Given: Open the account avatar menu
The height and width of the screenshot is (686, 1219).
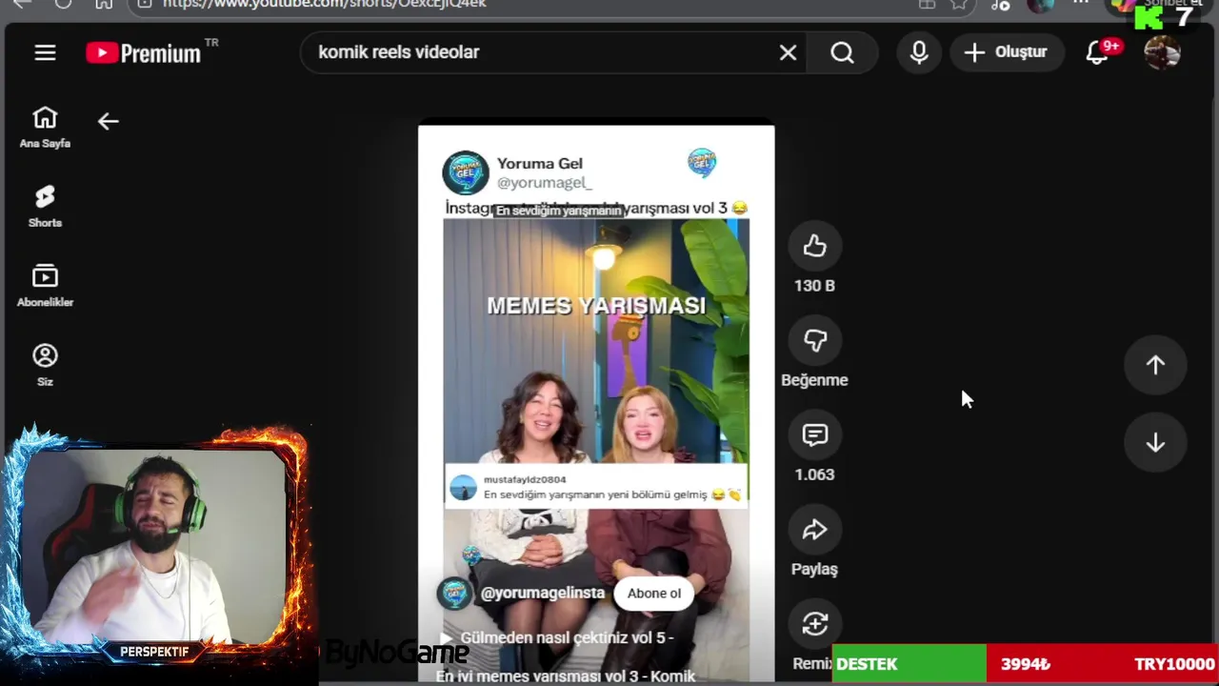Looking at the screenshot, I should click(x=1162, y=52).
